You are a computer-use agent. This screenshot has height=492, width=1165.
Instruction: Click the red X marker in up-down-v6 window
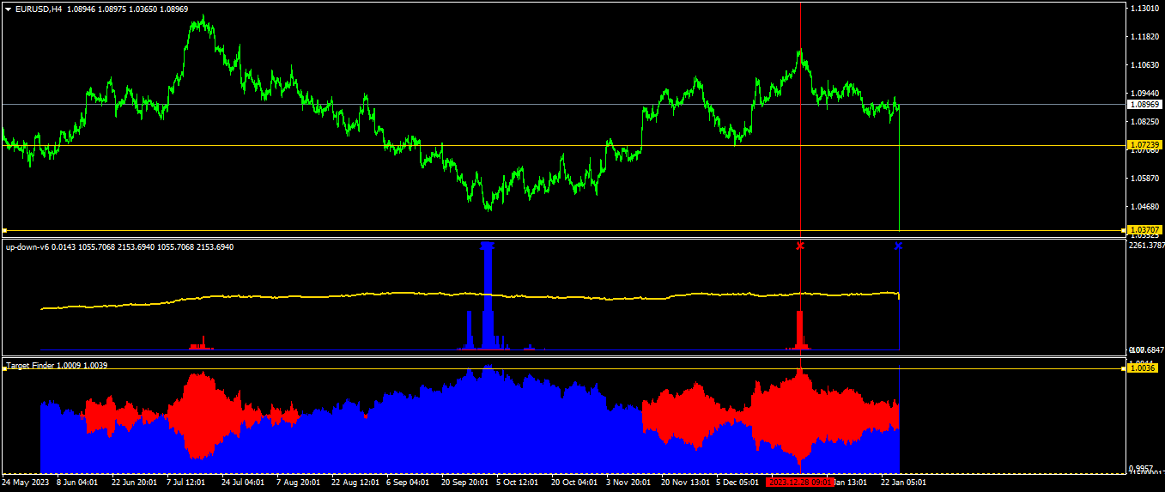[800, 246]
